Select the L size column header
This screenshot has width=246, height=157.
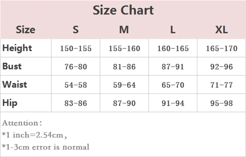point(173,29)
